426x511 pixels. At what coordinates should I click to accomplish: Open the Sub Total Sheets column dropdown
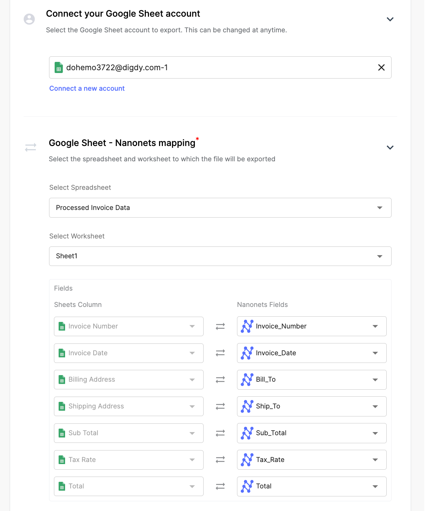(x=192, y=433)
